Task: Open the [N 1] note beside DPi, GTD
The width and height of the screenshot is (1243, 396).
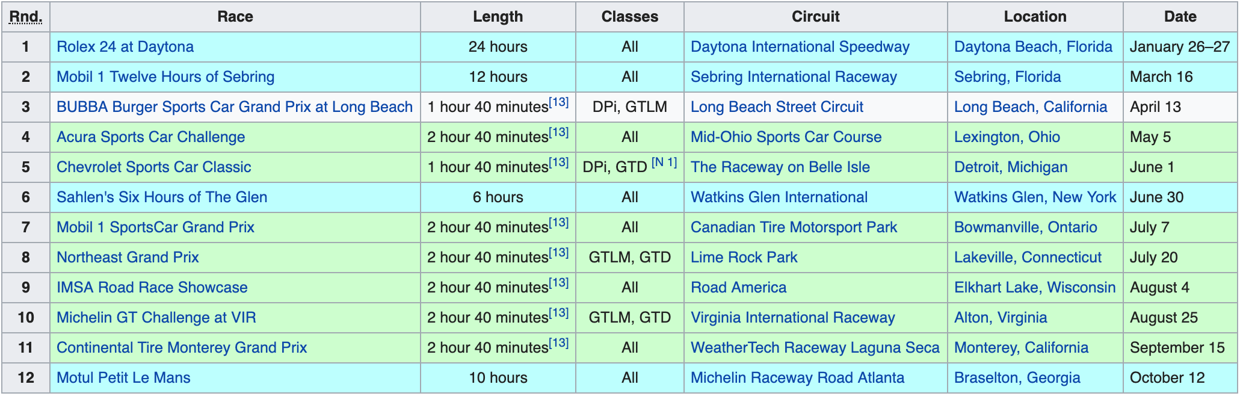Action: [x=664, y=162]
